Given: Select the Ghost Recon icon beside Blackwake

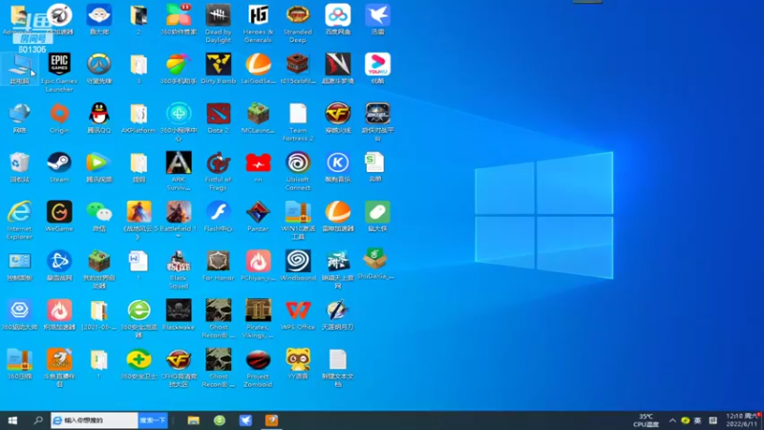Looking at the screenshot, I should pyautogui.click(x=219, y=311).
